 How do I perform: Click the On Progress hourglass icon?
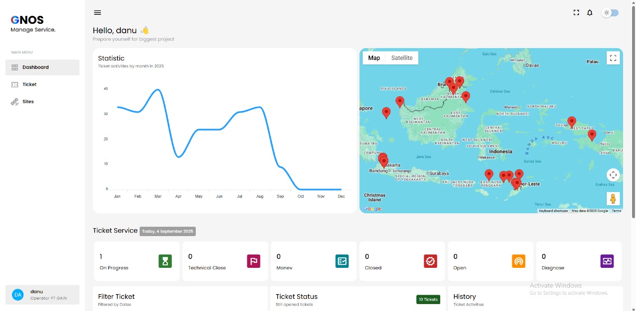pos(165,261)
